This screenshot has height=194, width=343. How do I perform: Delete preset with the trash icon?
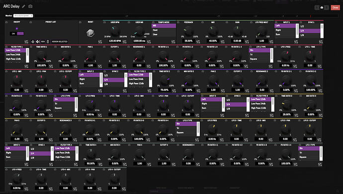coord(48,42)
